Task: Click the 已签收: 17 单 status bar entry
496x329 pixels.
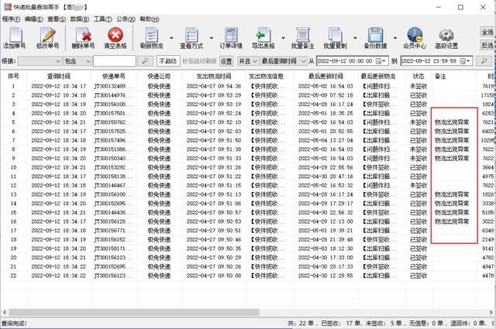Action: (x=341, y=324)
